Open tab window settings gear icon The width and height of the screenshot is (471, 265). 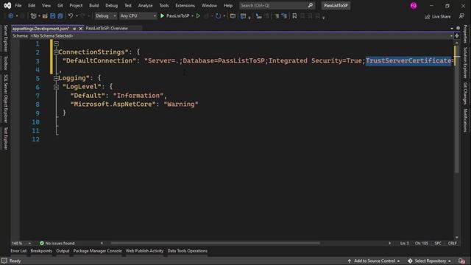458,28
